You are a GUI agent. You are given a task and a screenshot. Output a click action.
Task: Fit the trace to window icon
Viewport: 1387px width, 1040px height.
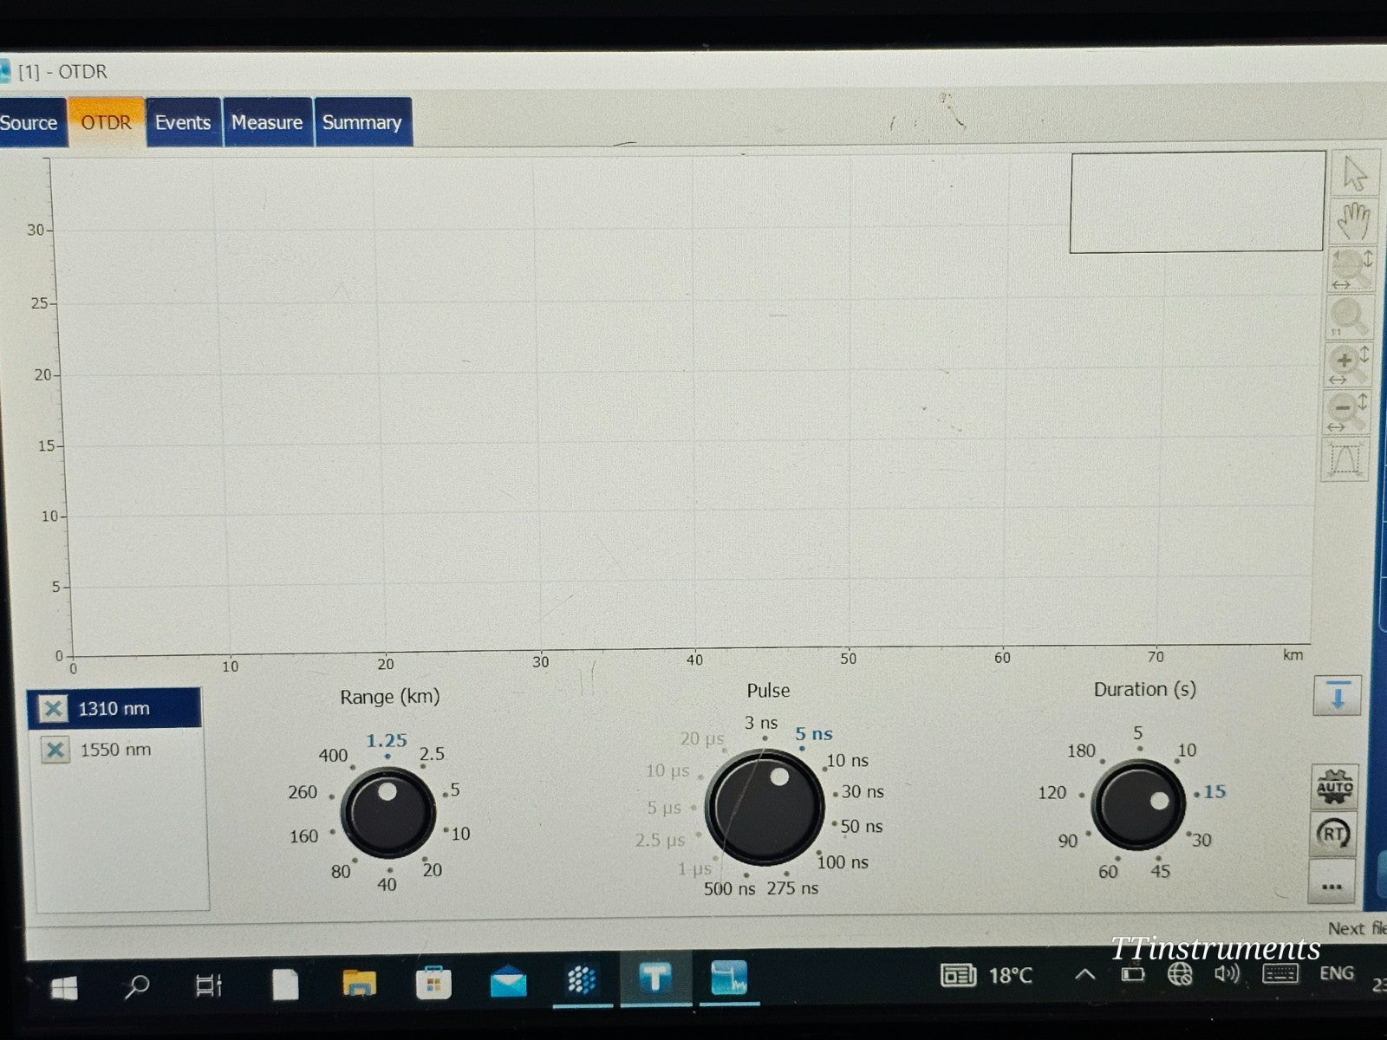[x=1344, y=459]
